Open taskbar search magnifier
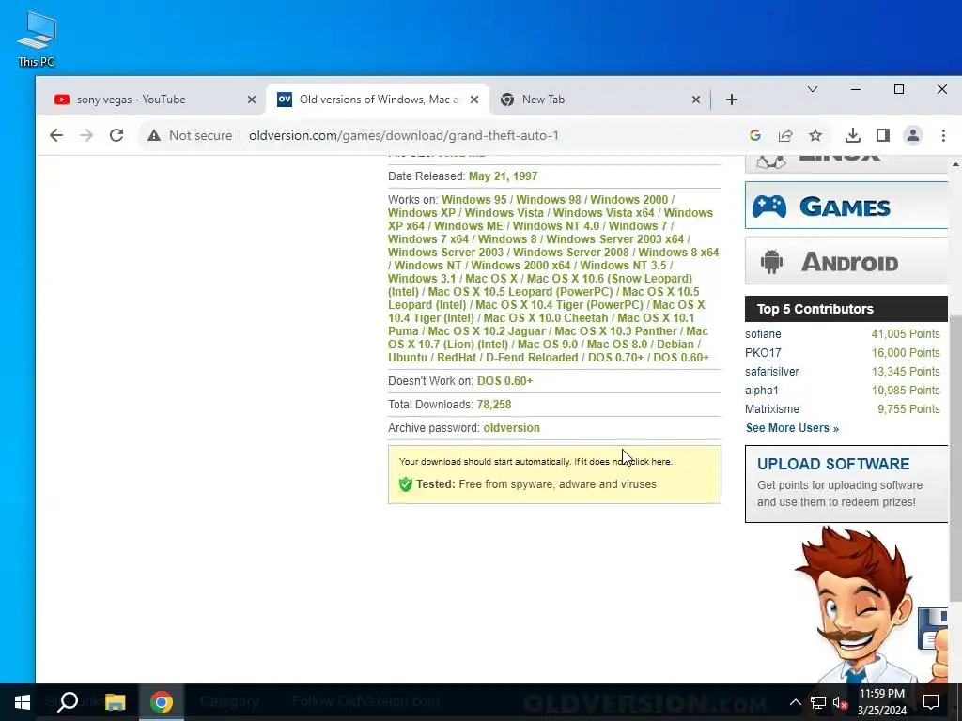This screenshot has width=962, height=721. click(68, 702)
